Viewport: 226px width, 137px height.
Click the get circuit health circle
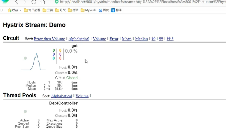(x=25, y=58)
